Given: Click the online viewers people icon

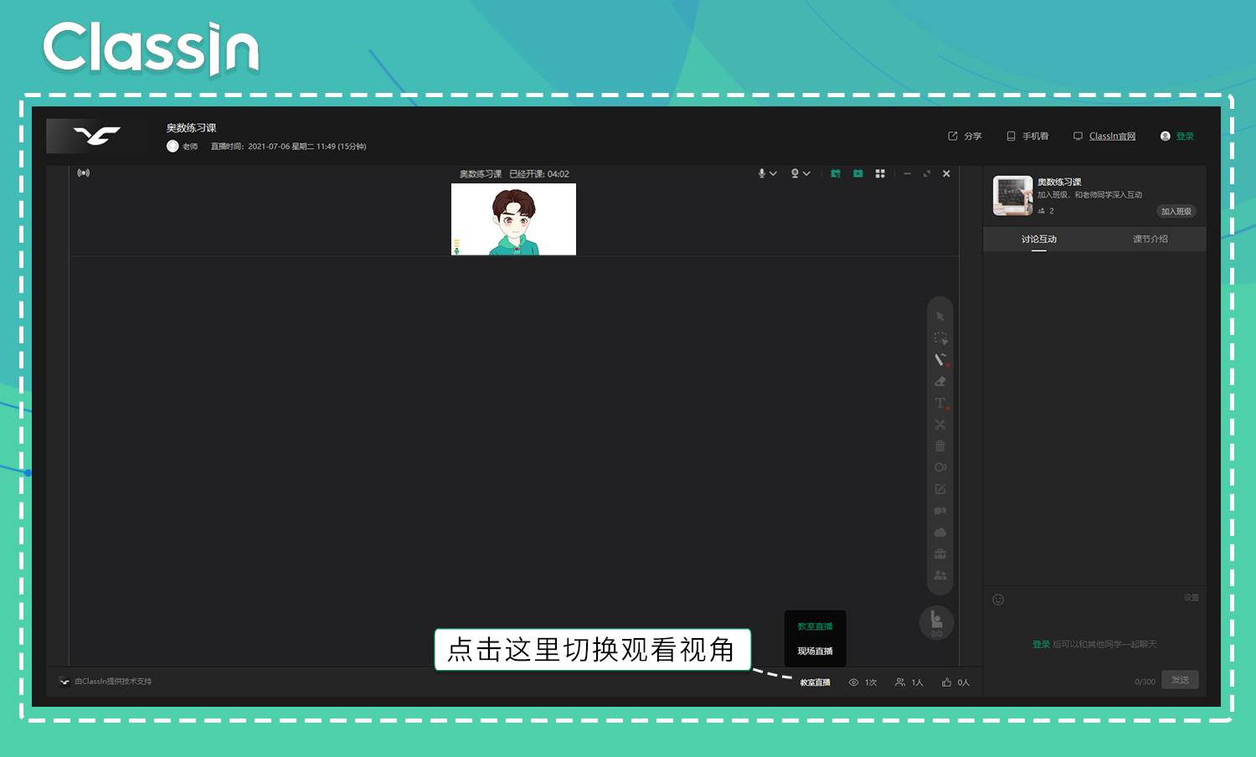Looking at the screenshot, I should 900,682.
